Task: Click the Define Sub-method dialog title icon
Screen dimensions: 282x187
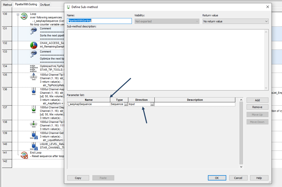Action: click(68, 7)
